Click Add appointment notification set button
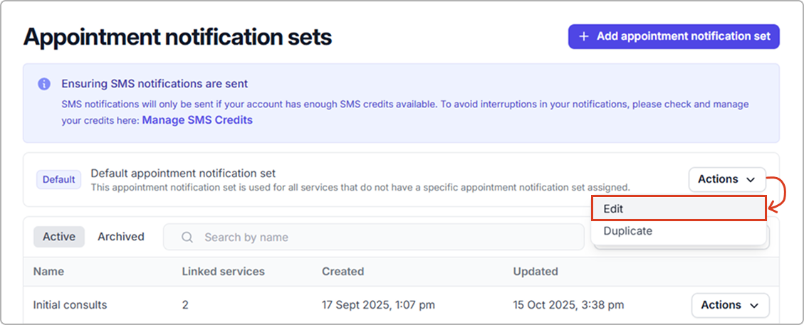The height and width of the screenshot is (325, 804). 674,36
